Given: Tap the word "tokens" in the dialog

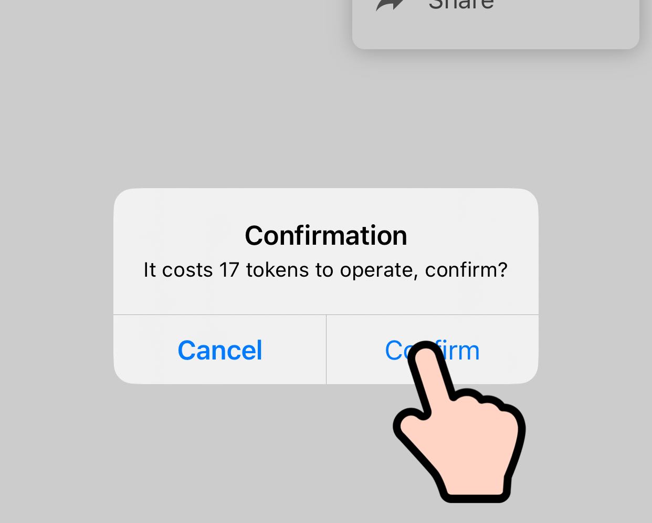Looking at the screenshot, I should tap(277, 270).
